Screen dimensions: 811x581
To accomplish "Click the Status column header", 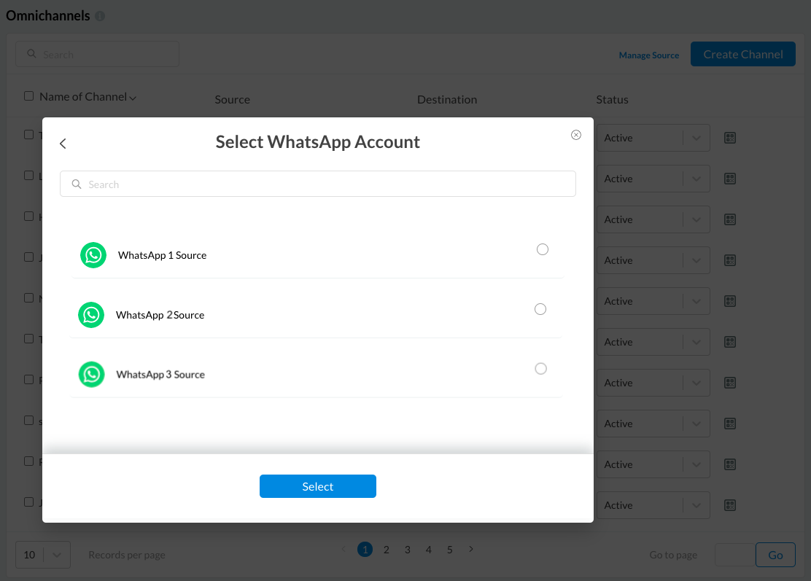I will click(612, 100).
